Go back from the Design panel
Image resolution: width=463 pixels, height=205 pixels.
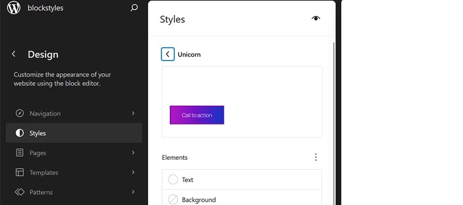14,54
